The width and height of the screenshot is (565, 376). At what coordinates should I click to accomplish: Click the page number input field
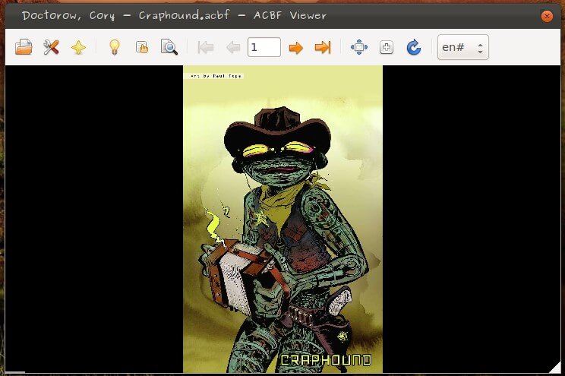coord(264,47)
